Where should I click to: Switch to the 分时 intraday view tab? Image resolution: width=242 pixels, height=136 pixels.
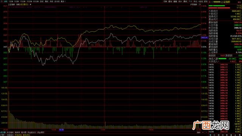pos(5,2)
